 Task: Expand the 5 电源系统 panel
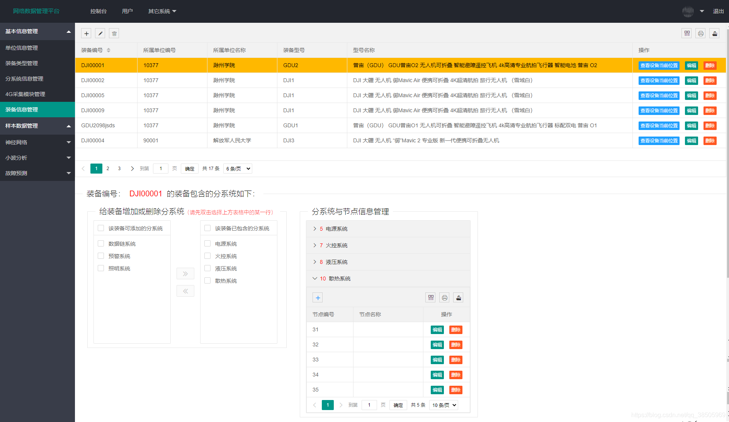coord(388,229)
